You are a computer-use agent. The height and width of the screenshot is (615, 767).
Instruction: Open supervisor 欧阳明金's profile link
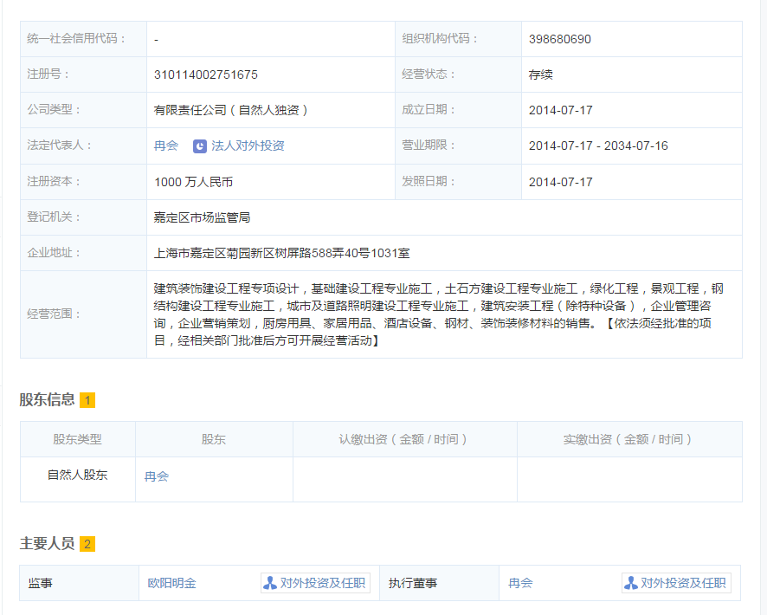tap(171, 584)
